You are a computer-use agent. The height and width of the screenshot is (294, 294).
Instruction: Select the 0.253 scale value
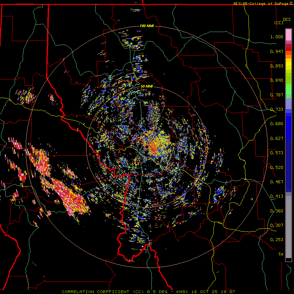click(277, 240)
